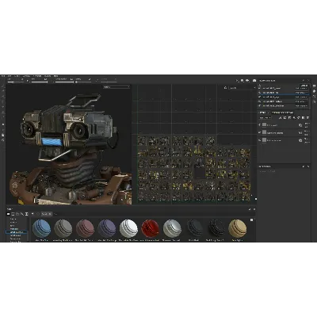This screenshot has height=317, width=317.
Task: Click the delete trash icon in Layers toolbar
Action: coord(307,117)
